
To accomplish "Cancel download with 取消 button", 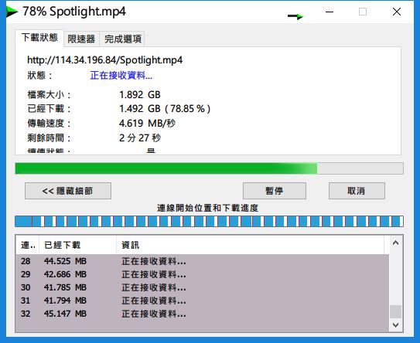I will 357,191.
